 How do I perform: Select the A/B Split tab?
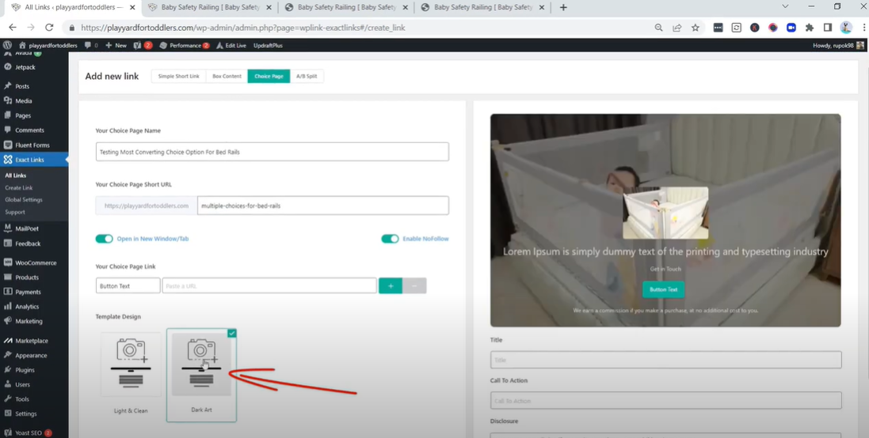(x=307, y=77)
